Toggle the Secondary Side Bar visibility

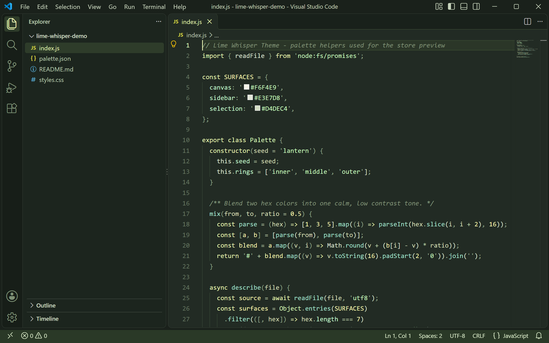pos(476,6)
